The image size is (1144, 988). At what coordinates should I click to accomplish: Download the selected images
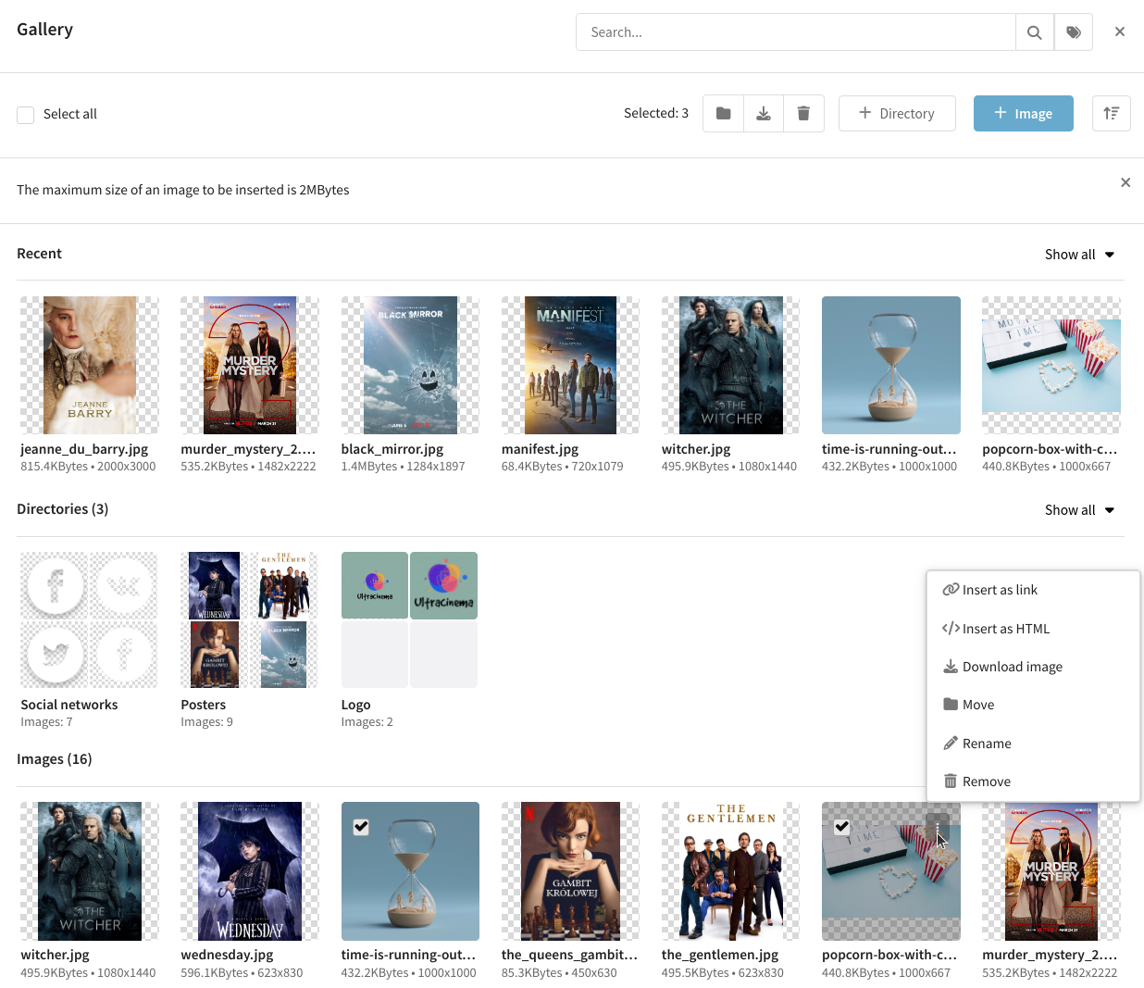tap(764, 113)
